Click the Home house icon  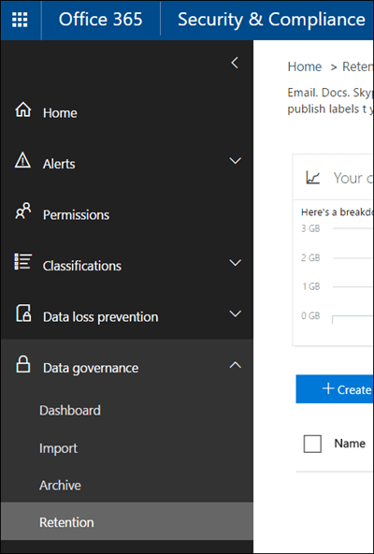click(x=23, y=109)
